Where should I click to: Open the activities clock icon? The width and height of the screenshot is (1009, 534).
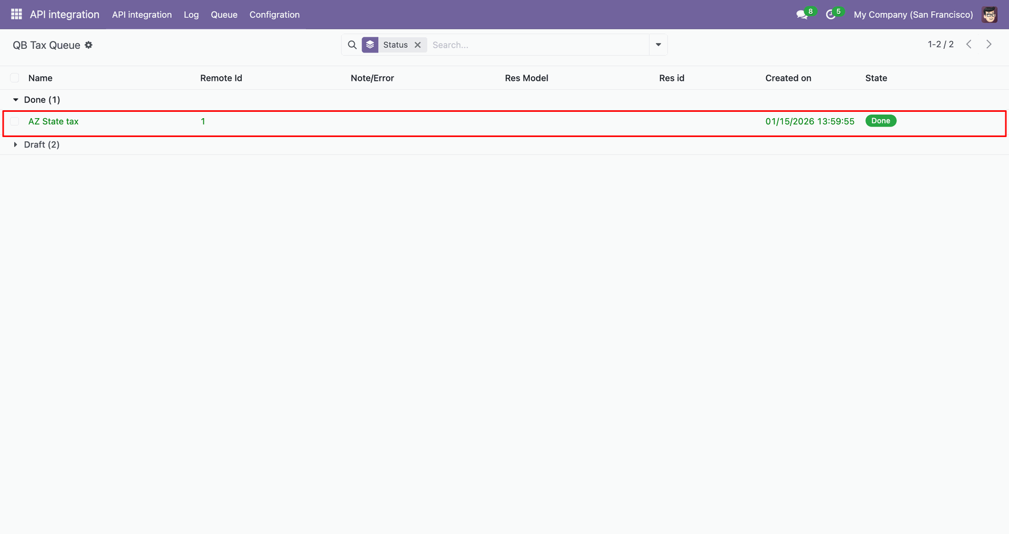pyautogui.click(x=831, y=15)
